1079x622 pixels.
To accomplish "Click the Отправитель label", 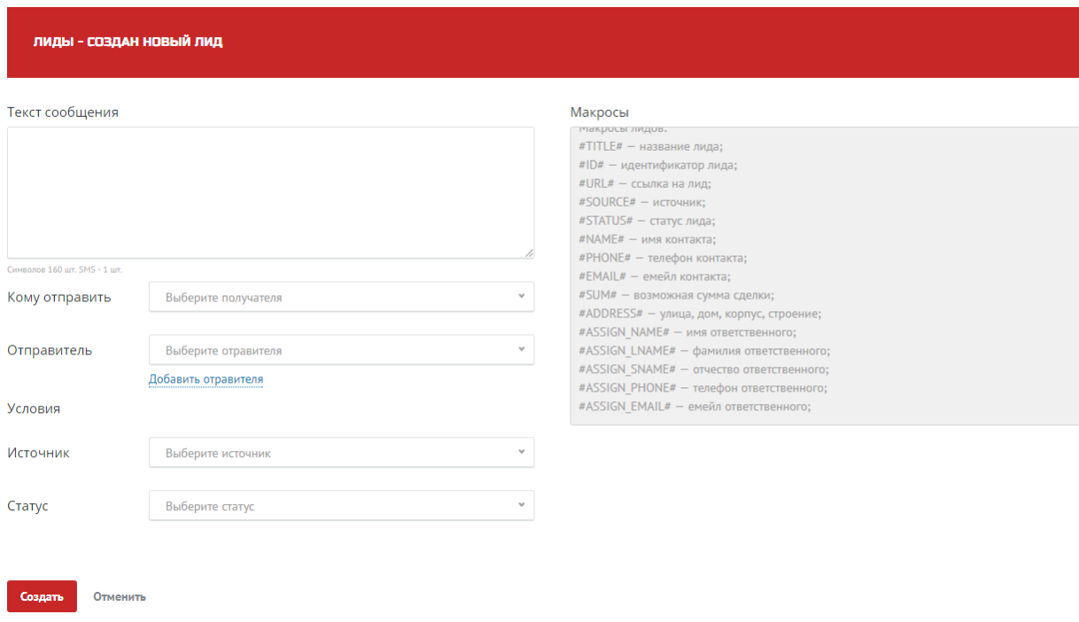I will click(50, 350).
